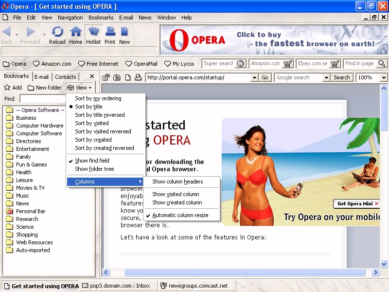Choose Sort by my ordering
This screenshot has width=389, height=292.
coord(106,98)
